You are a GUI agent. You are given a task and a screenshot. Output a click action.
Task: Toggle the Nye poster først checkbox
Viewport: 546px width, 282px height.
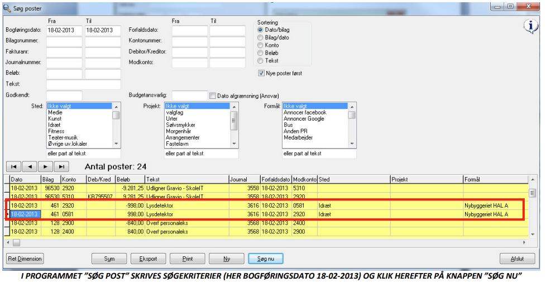tap(261, 73)
